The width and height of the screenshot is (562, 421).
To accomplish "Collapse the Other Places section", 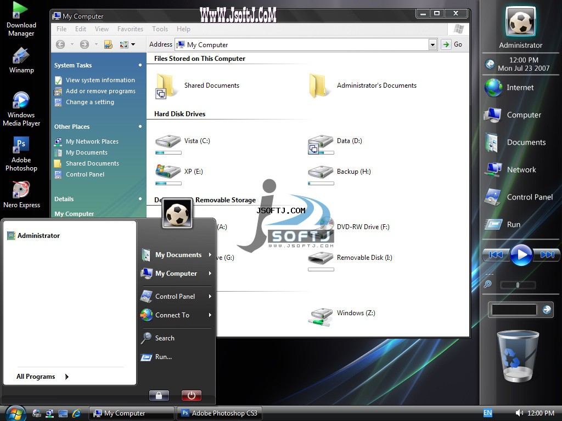I will [140, 127].
